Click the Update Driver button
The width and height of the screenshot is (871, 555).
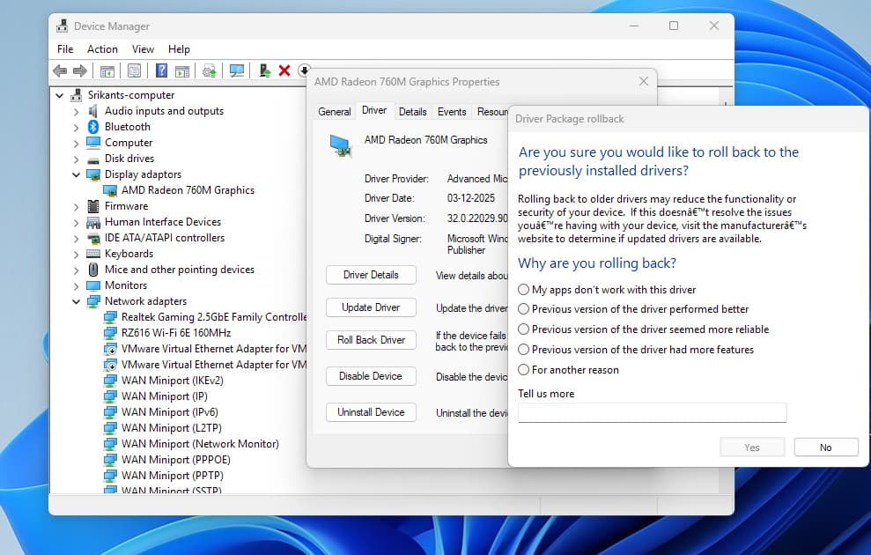(371, 307)
